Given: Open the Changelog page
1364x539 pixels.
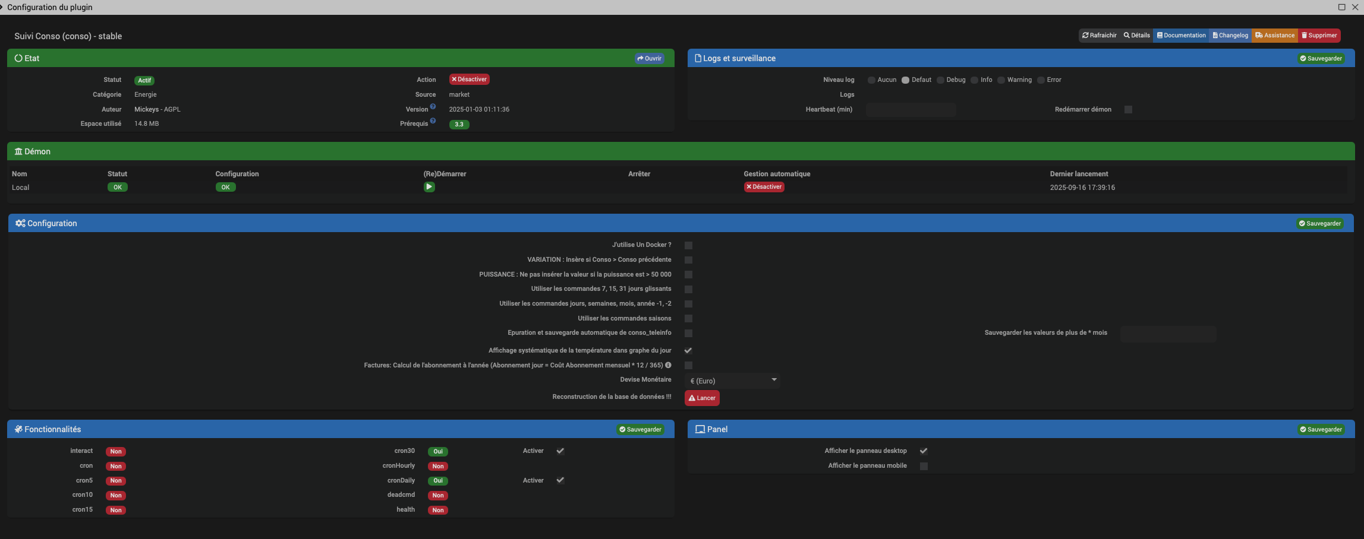Looking at the screenshot, I should [1230, 36].
